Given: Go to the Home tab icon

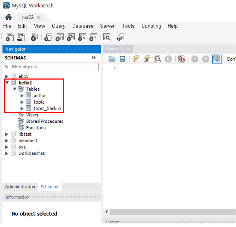Looking at the screenshot, I should (8, 17).
